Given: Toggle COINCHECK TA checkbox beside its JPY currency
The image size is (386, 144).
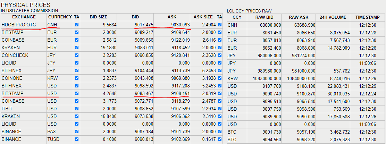Looking at the screenshot, I should tap(77, 55).
